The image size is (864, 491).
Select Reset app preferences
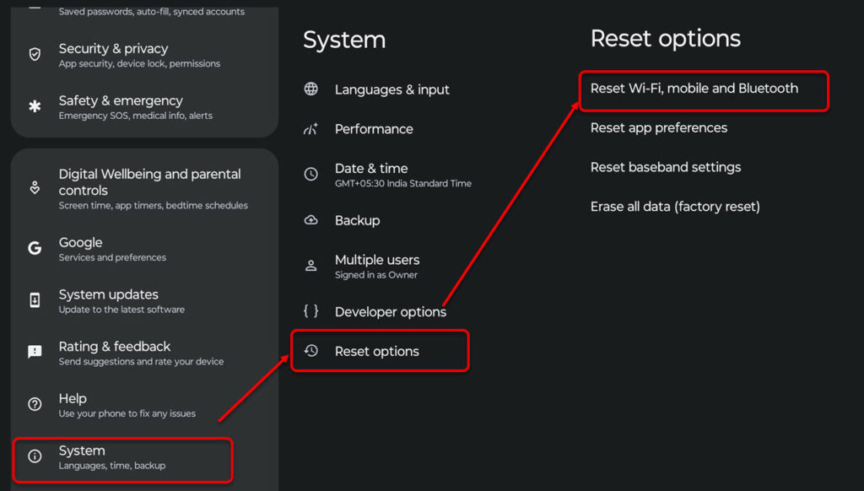coord(658,128)
